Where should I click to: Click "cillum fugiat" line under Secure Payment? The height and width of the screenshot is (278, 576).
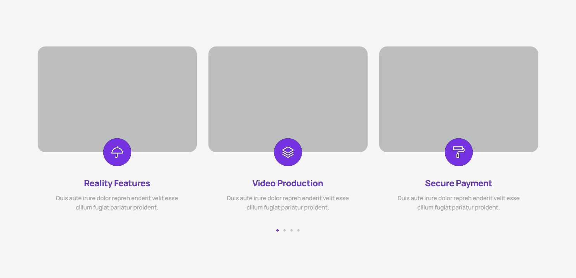click(x=459, y=208)
